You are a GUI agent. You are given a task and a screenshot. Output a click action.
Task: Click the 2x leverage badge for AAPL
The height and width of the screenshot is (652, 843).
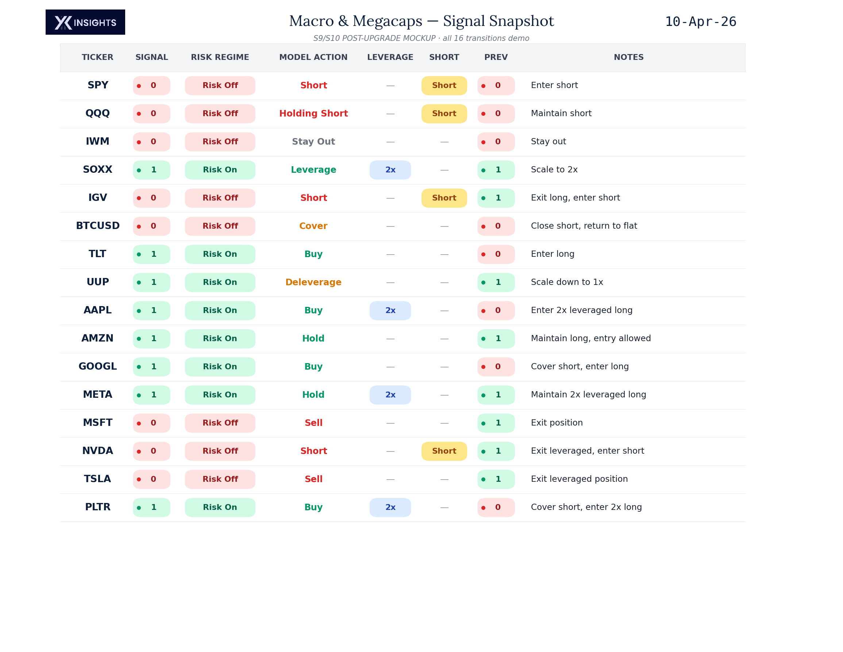click(390, 310)
